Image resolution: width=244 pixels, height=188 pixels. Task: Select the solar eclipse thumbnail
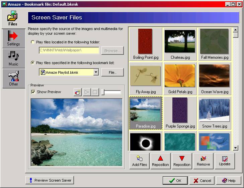pos(146,141)
